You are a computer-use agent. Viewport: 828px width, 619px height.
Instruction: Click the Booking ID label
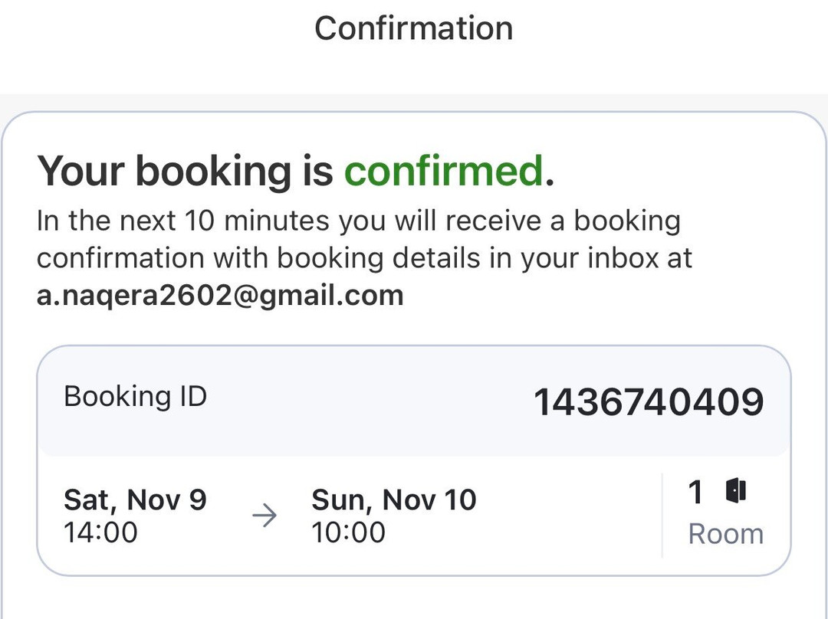(x=135, y=397)
